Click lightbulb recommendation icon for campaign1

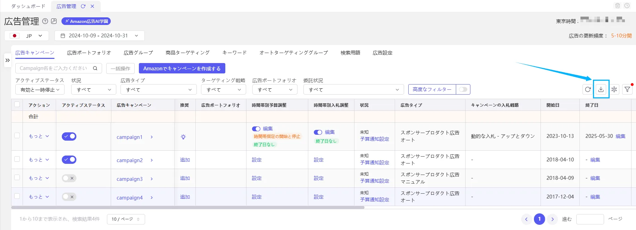click(x=183, y=137)
